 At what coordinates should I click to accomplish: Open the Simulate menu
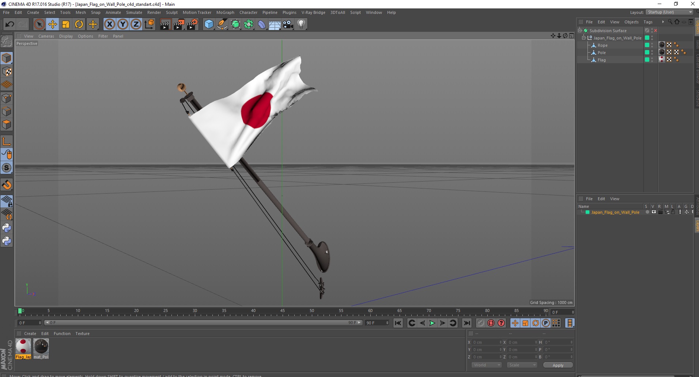click(x=134, y=12)
